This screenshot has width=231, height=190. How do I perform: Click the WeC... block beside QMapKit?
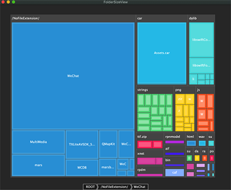coord(126,144)
